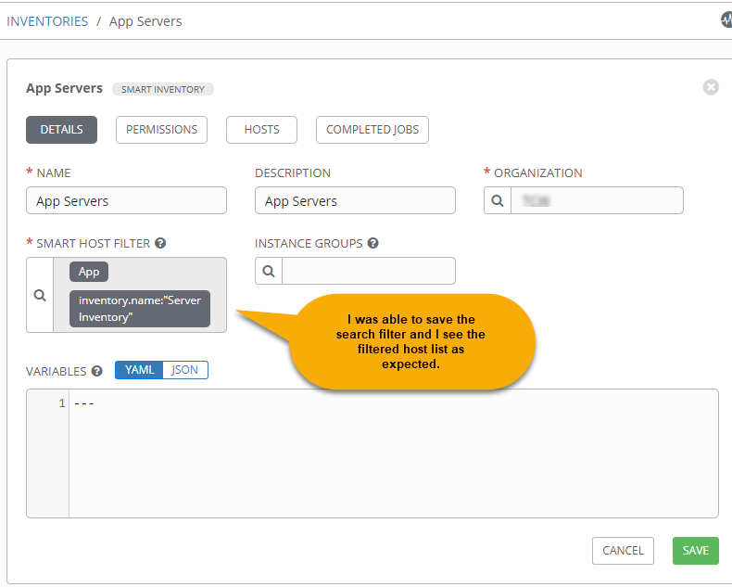Select the inventory.name Server Inventory tag
Screen dimensions: 732x587
[140, 309]
